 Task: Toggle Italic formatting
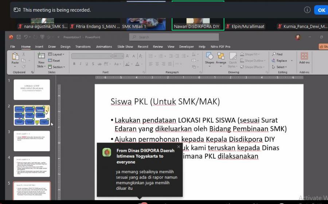click(x=80, y=64)
